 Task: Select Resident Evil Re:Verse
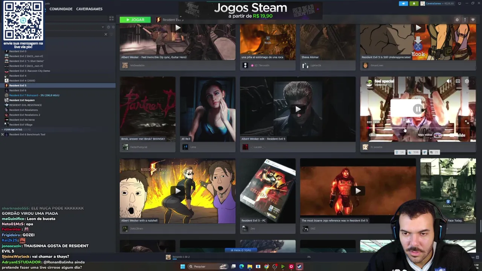22,120
